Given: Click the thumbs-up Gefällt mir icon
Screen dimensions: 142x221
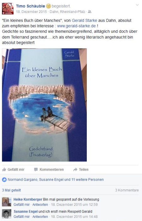Looking at the screenshot, I should click(4, 170).
